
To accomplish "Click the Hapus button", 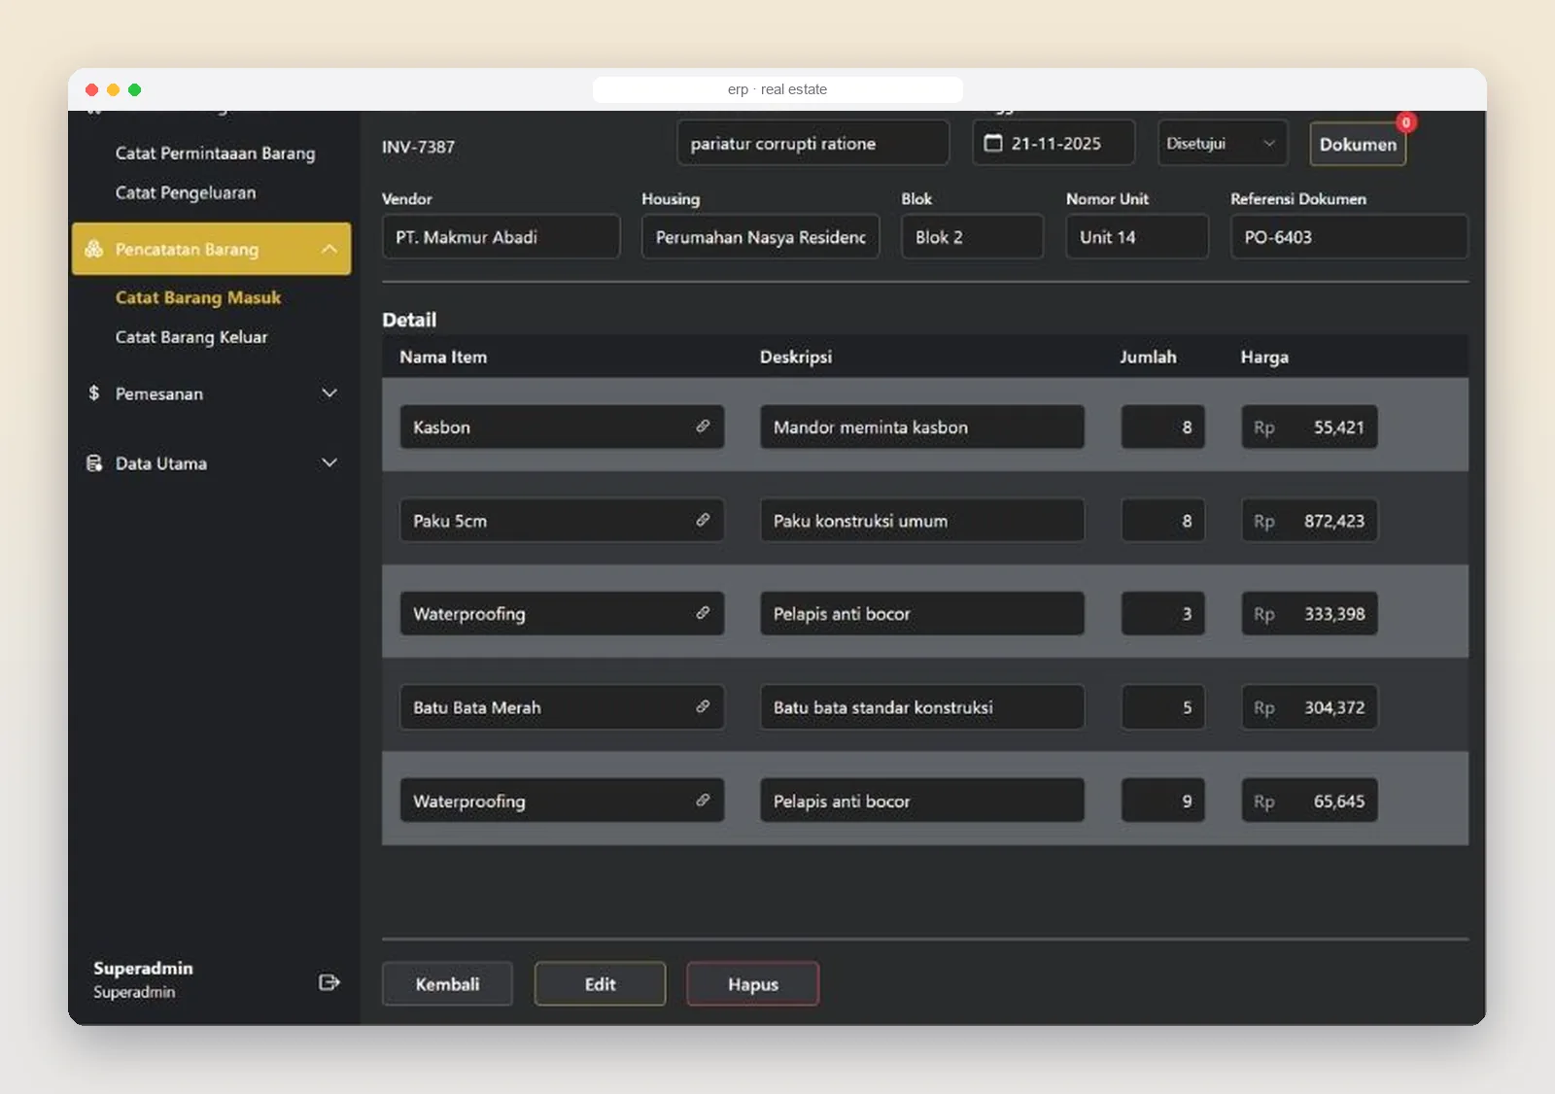I will [x=753, y=984].
